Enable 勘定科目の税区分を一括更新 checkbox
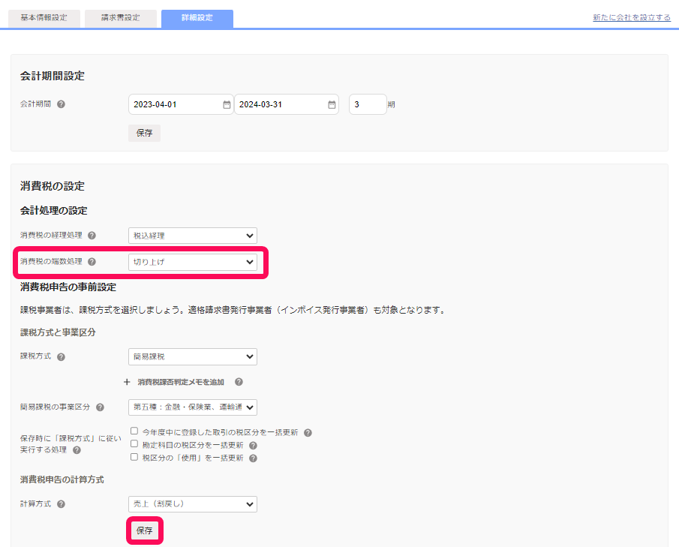Image resolution: width=679 pixels, height=547 pixels. point(134,444)
